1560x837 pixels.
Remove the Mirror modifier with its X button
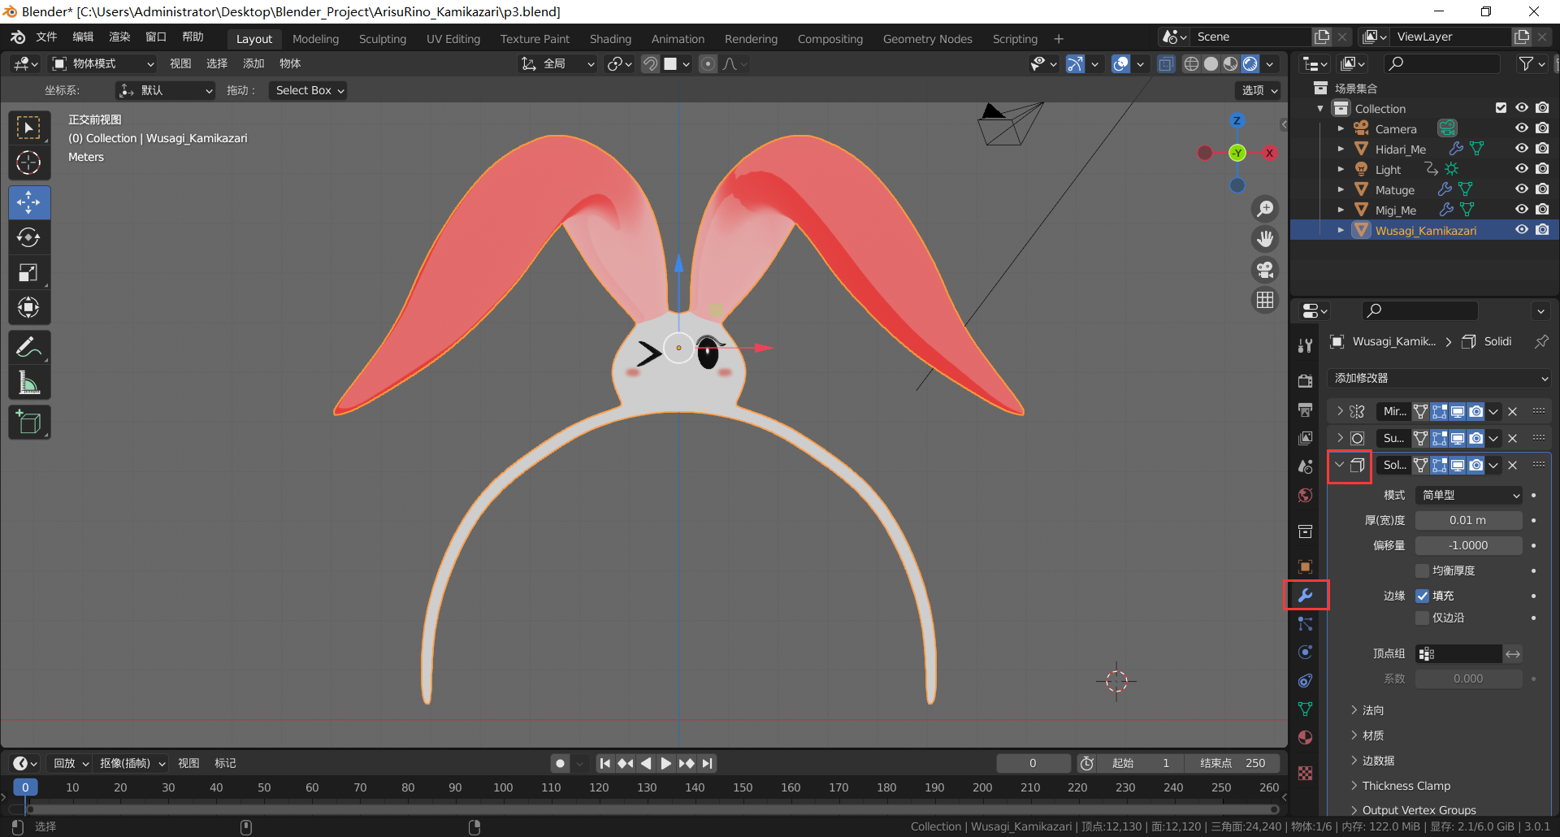[1512, 411]
